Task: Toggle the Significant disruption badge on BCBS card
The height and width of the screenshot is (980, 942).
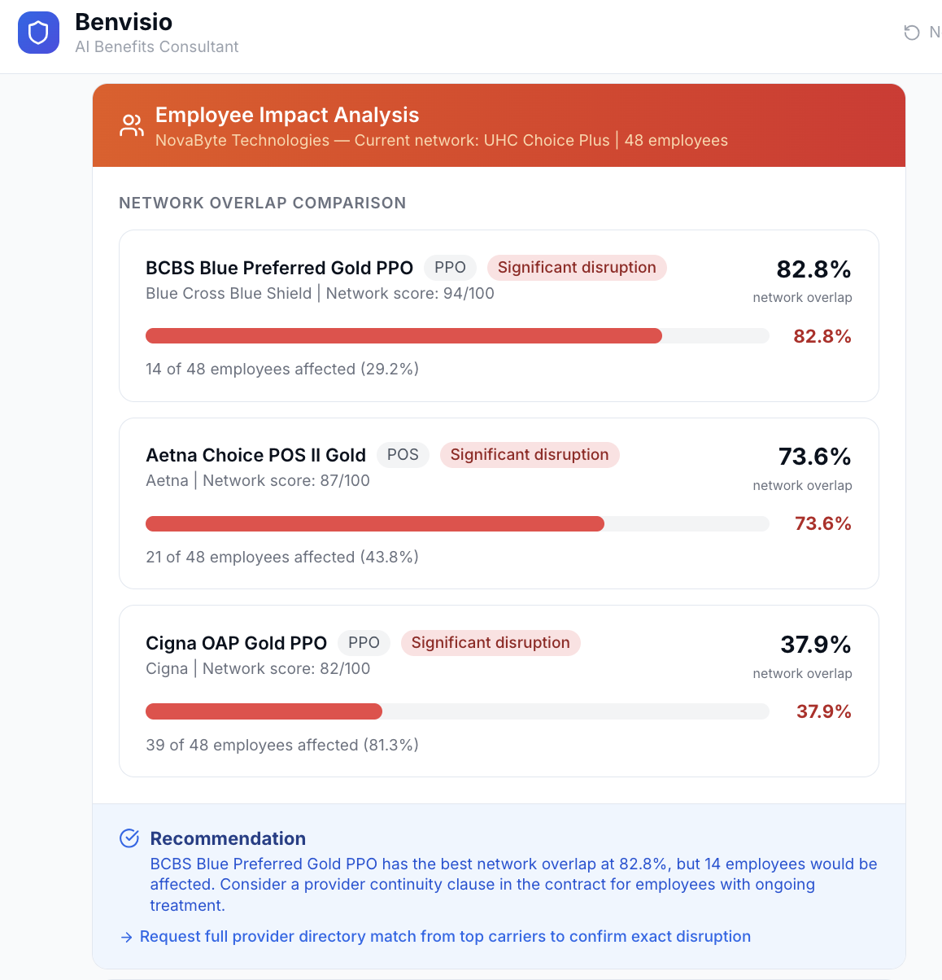Action: point(577,267)
